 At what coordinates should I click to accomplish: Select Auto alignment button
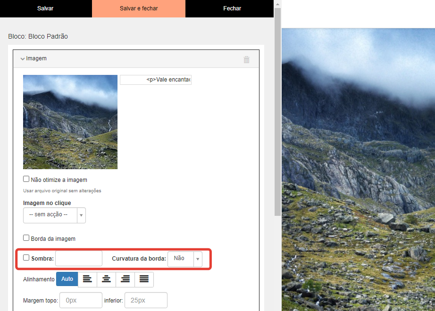pyautogui.click(x=67, y=279)
